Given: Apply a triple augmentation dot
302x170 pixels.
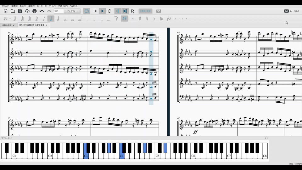Looking at the screenshot, I should pyautogui.click(x=102, y=20).
